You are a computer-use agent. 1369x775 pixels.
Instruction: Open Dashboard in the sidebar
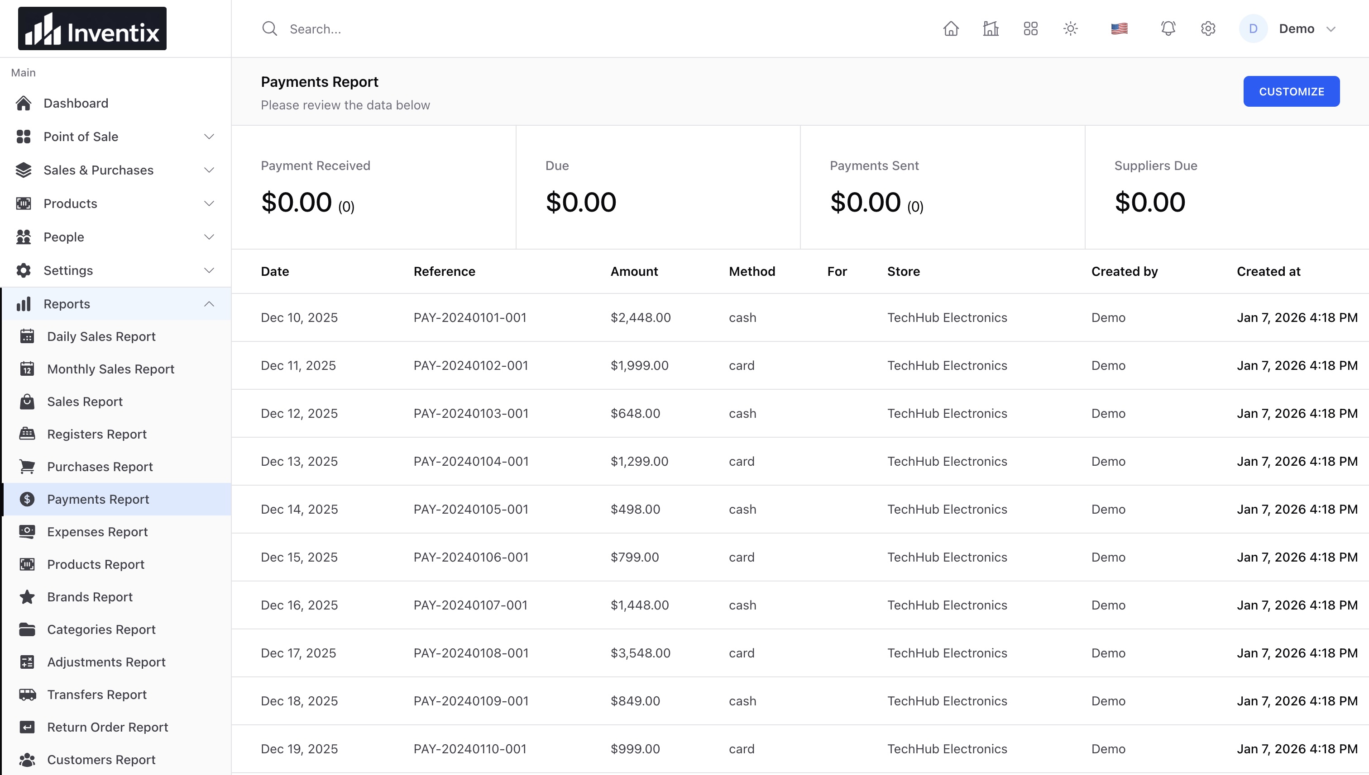[x=116, y=103]
